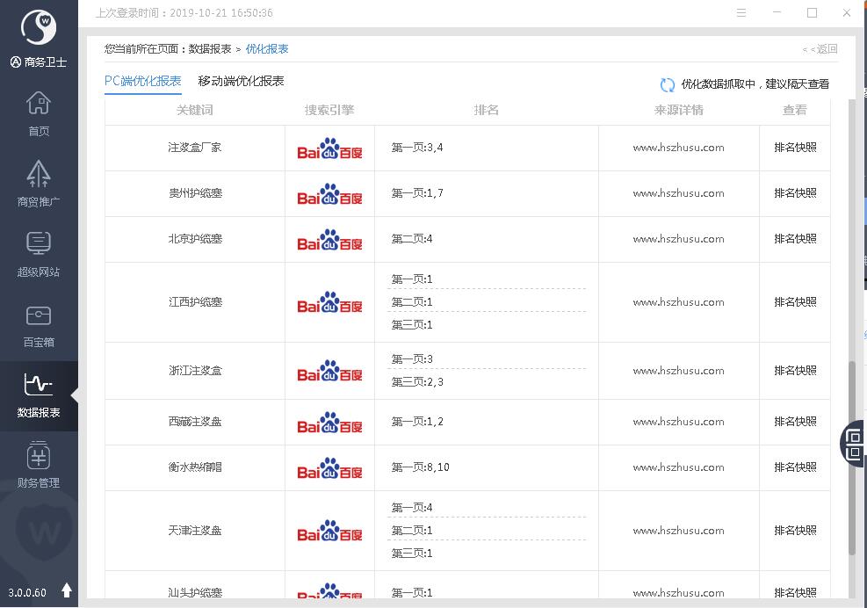Open 财务管理 finance section
Image resolution: width=867 pixels, height=608 pixels.
click(x=39, y=464)
